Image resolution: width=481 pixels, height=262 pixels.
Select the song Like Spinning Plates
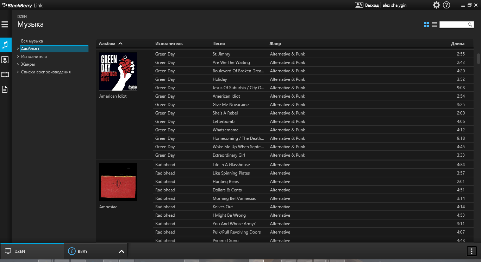pos(231,173)
